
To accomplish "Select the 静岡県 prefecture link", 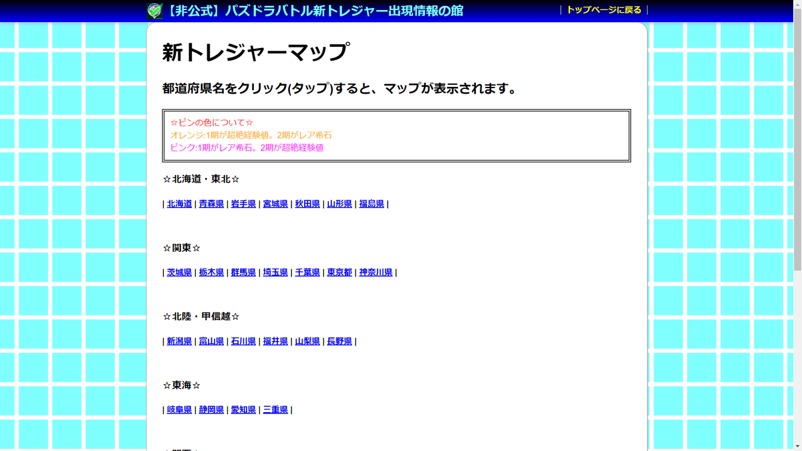I will tap(211, 410).
